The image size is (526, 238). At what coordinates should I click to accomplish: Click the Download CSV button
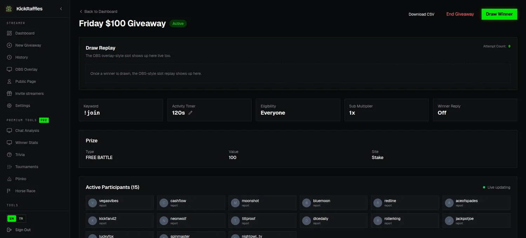(422, 14)
